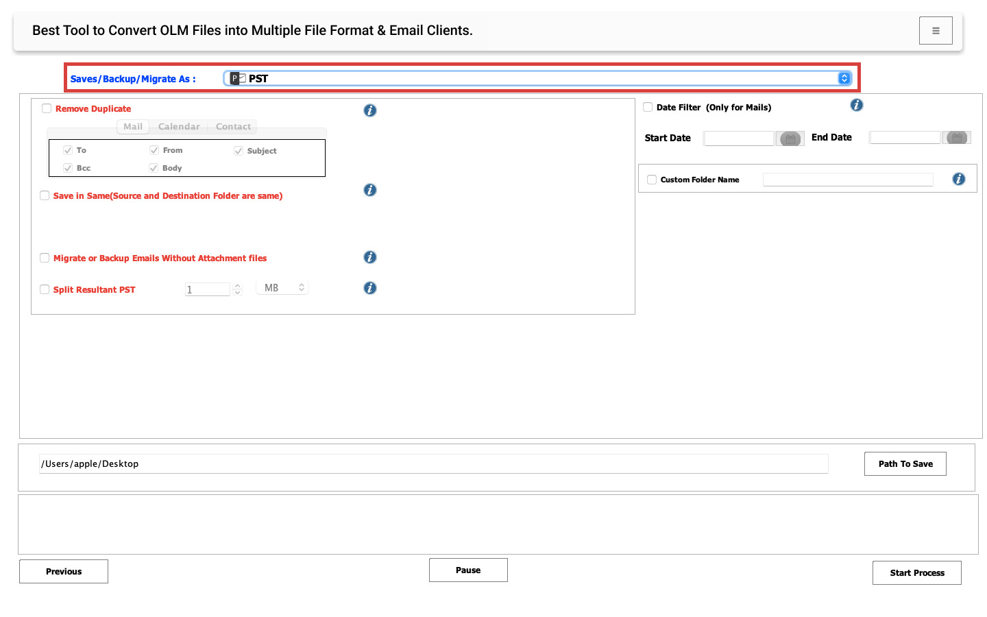Viewport: 987px width, 617px height.
Task: Check Migrate or Backup Emails Without Attachment
Action: [45, 258]
